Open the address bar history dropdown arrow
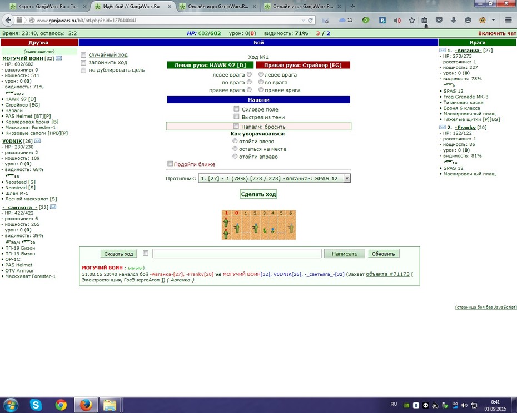 tap(304, 20)
